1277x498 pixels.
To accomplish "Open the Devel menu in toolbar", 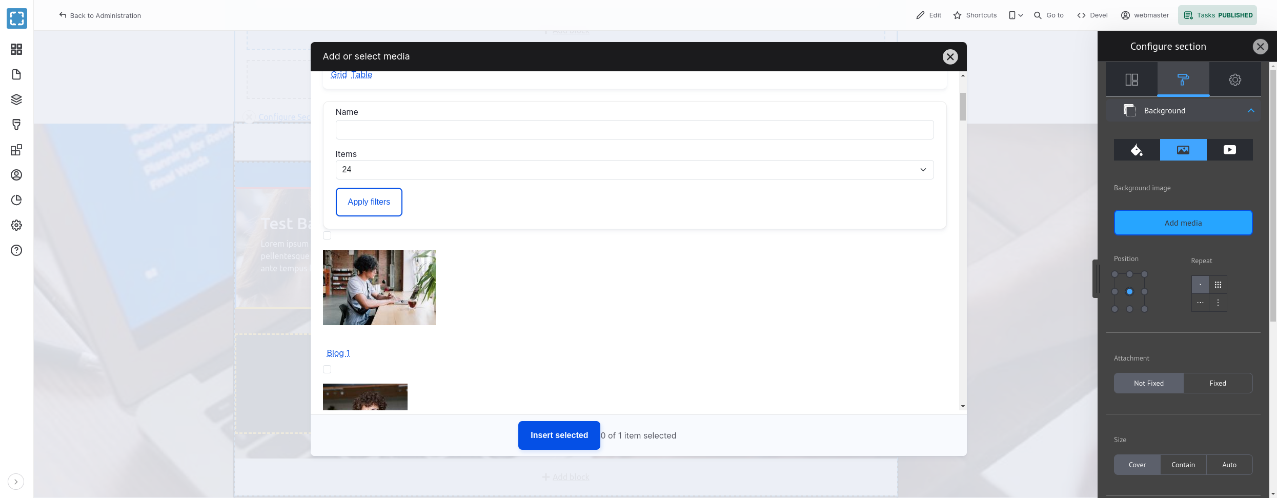I will point(1092,15).
